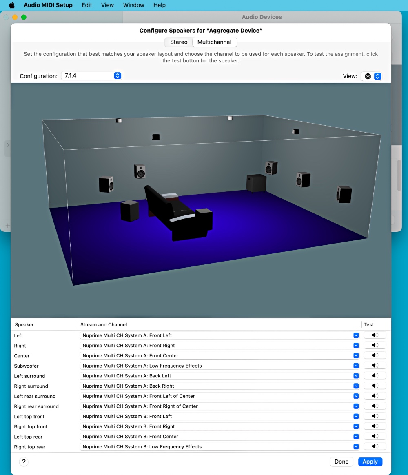Open the View cube dropdown

372,76
